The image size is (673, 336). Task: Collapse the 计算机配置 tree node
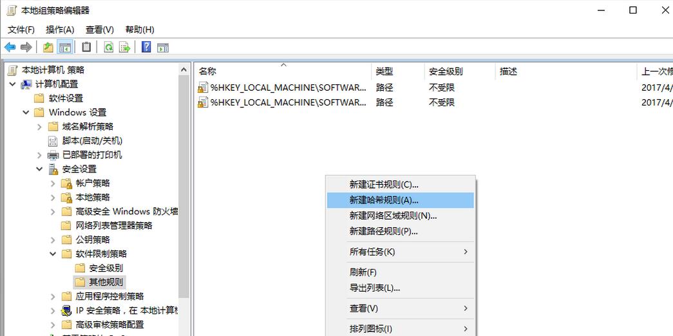(12, 84)
